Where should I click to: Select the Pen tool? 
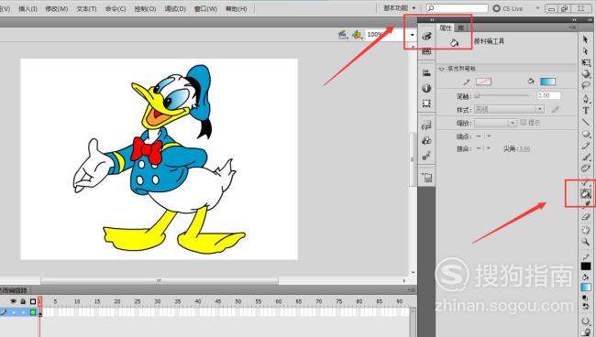coord(586,99)
